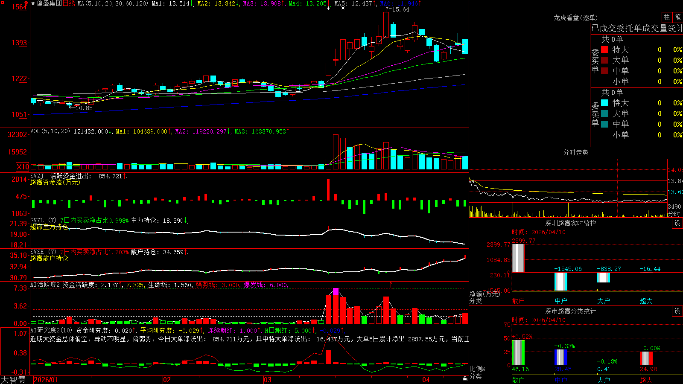Click the small red icon in top-left corner
The height and width of the screenshot is (384, 683).
(2, 2)
